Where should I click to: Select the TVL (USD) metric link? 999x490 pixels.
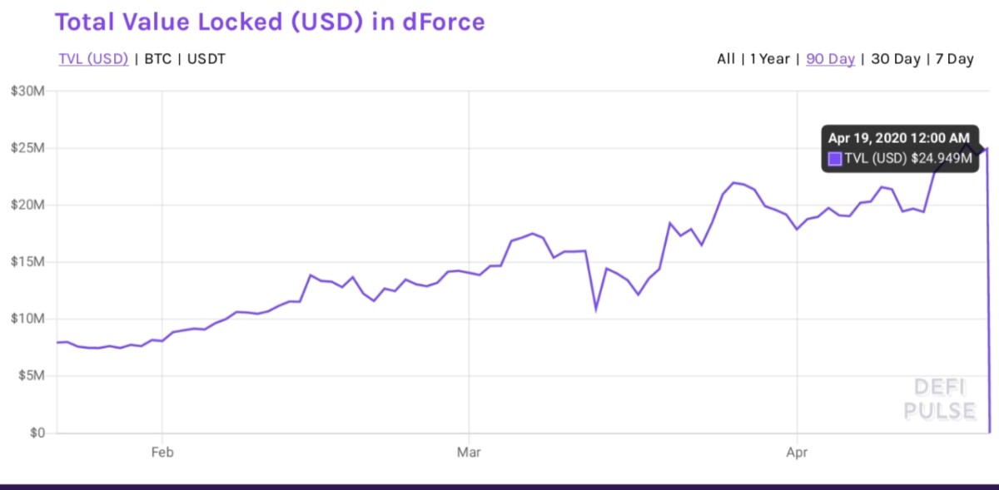click(93, 59)
